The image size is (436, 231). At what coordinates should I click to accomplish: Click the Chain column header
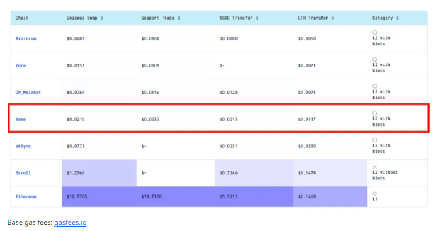(22, 18)
